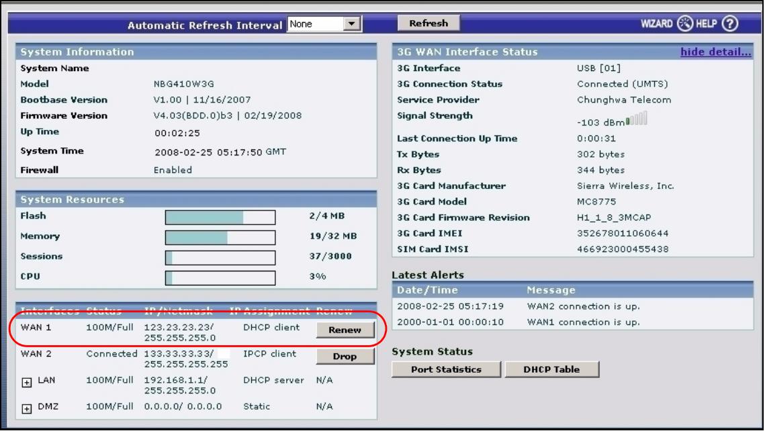Screen dimensions: 765x431
Task: Click the 37/3000 sessions value
Action: [x=330, y=256]
